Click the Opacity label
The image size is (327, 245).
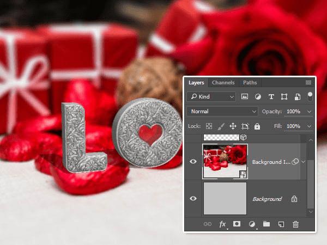pyautogui.click(x=272, y=112)
